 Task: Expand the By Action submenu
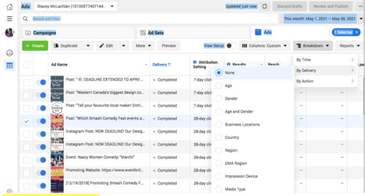pyautogui.click(x=325, y=81)
